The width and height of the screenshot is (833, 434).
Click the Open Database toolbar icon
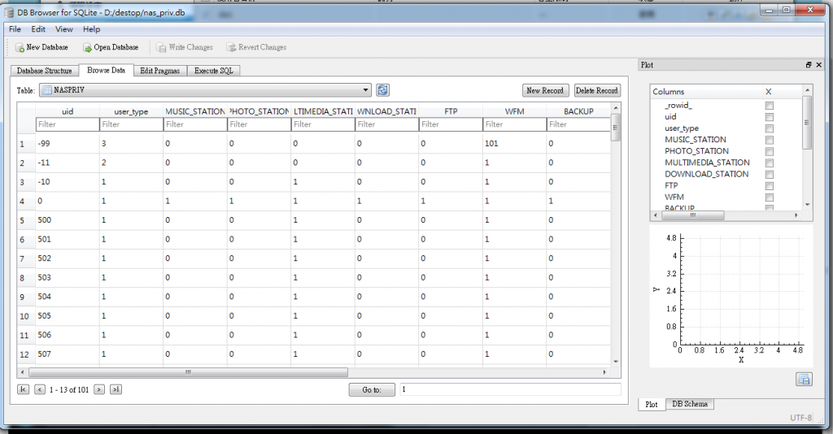pos(87,47)
